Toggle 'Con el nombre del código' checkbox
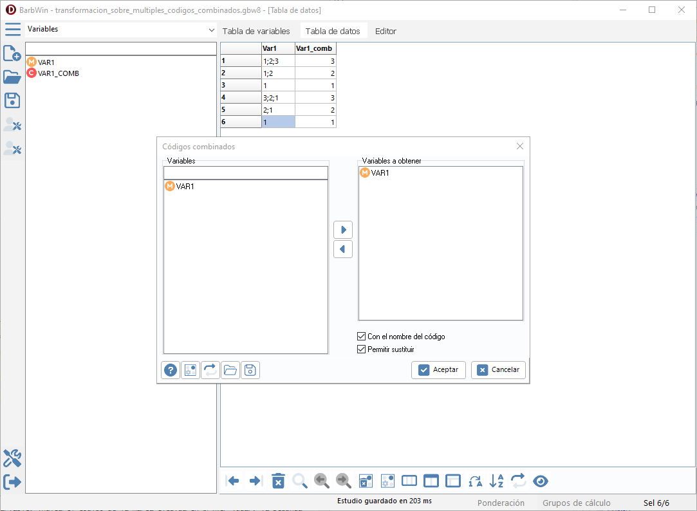This screenshot has width=697, height=511. [362, 337]
